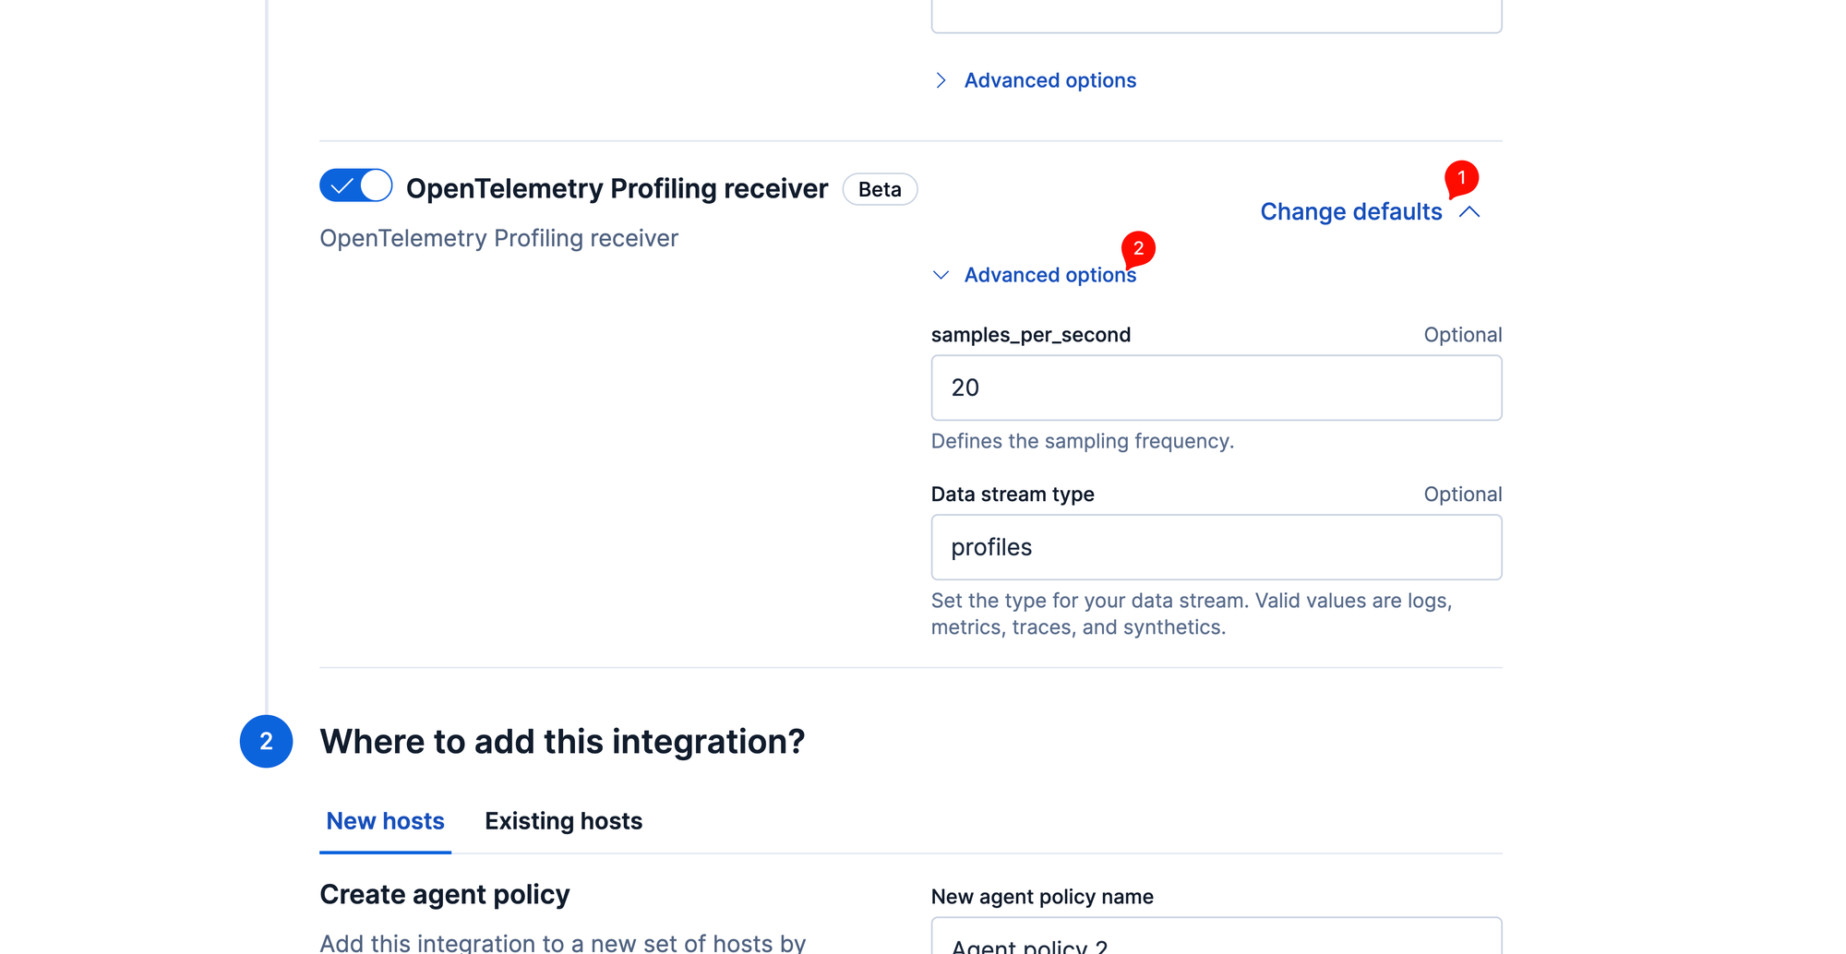Click the 'Where to add this integration?' heading
This screenshot has height=954, width=1846.
click(562, 742)
